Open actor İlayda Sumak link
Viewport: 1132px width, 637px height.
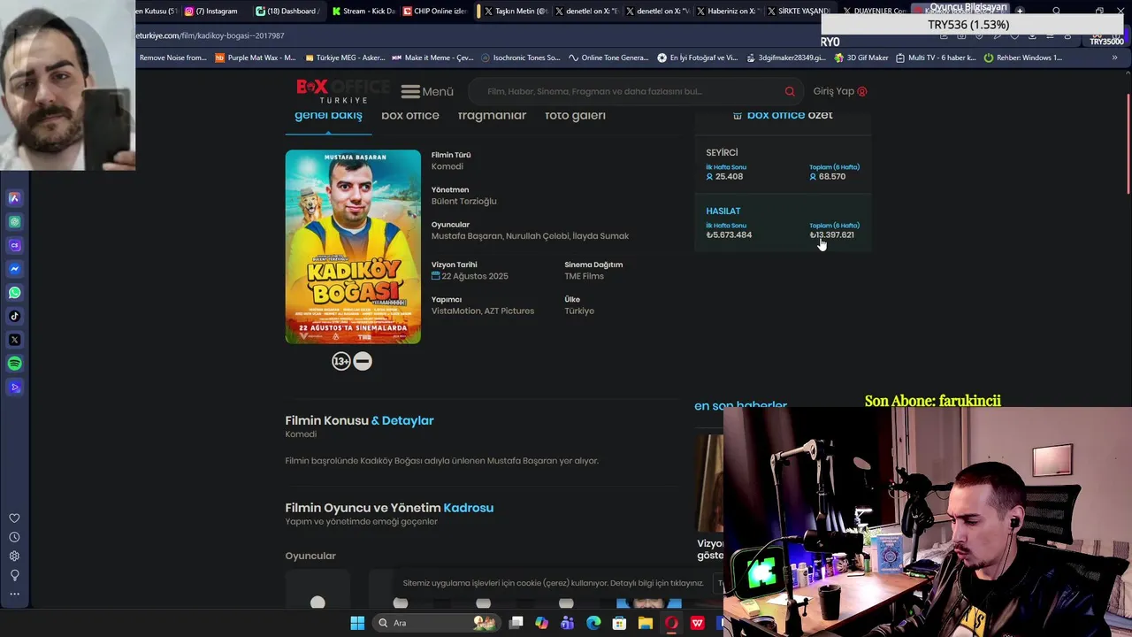pos(601,236)
